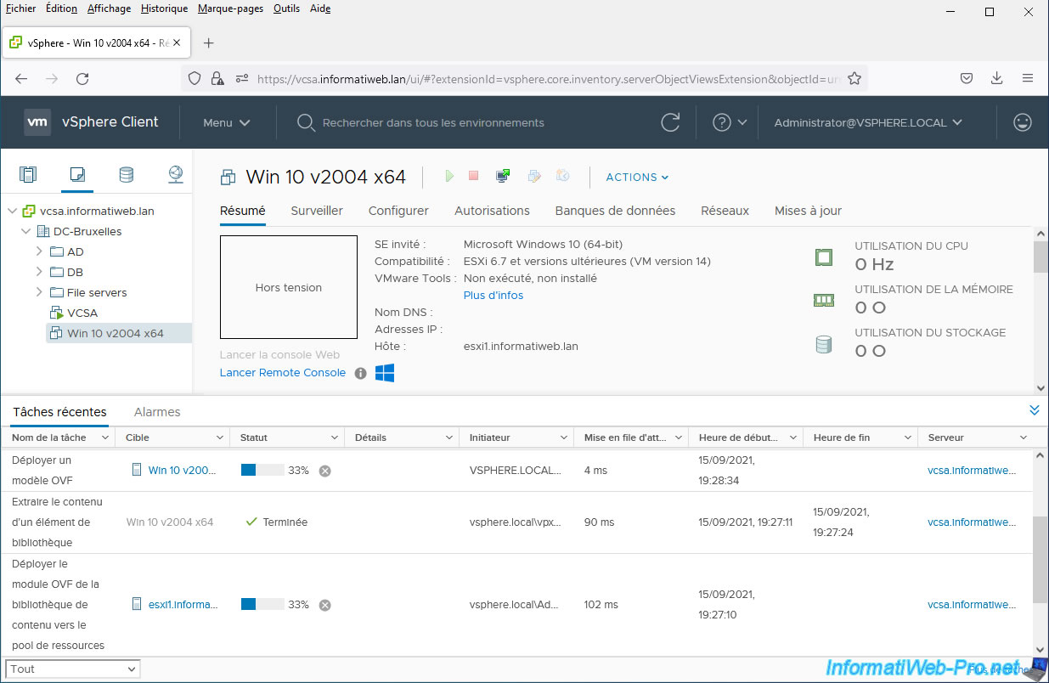The width and height of the screenshot is (1049, 683).
Task: Power on the VM with the green play icon
Action: (449, 176)
